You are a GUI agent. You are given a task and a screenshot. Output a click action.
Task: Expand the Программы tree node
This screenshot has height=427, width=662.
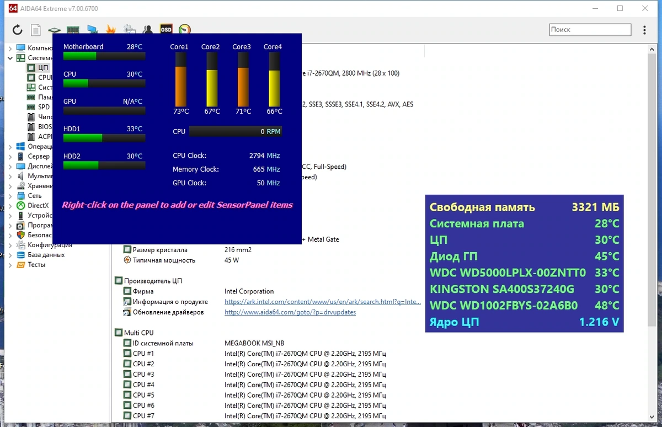click(x=10, y=225)
